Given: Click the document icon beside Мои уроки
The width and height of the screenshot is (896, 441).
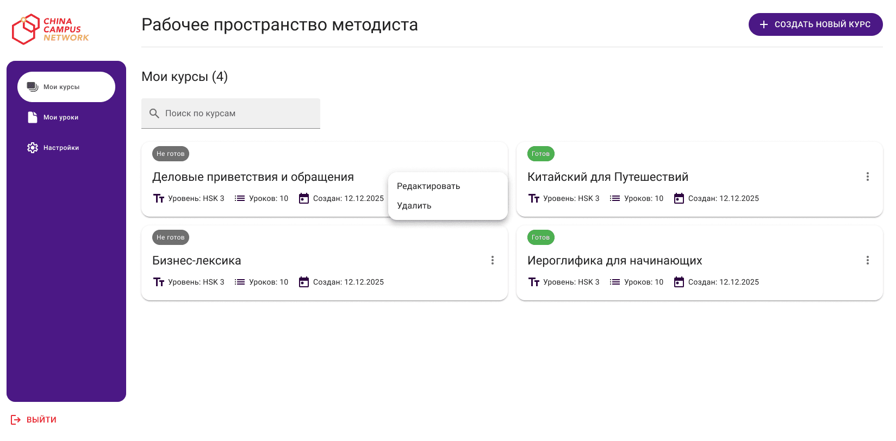Looking at the screenshot, I should pos(33,117).
